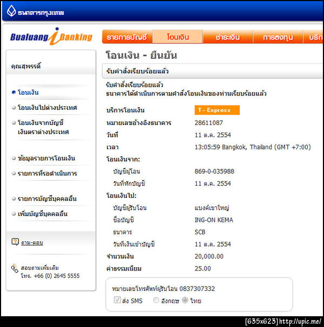Click the T-Express service badge

[217, 110]
